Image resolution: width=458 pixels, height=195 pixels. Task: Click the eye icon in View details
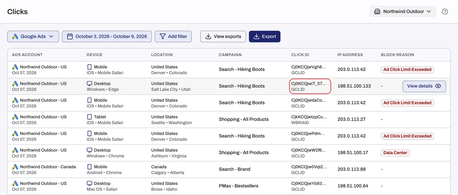click(x=438, y=86)
